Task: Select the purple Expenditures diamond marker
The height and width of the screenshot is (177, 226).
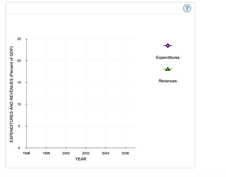Action: click(x=168, y=46)
